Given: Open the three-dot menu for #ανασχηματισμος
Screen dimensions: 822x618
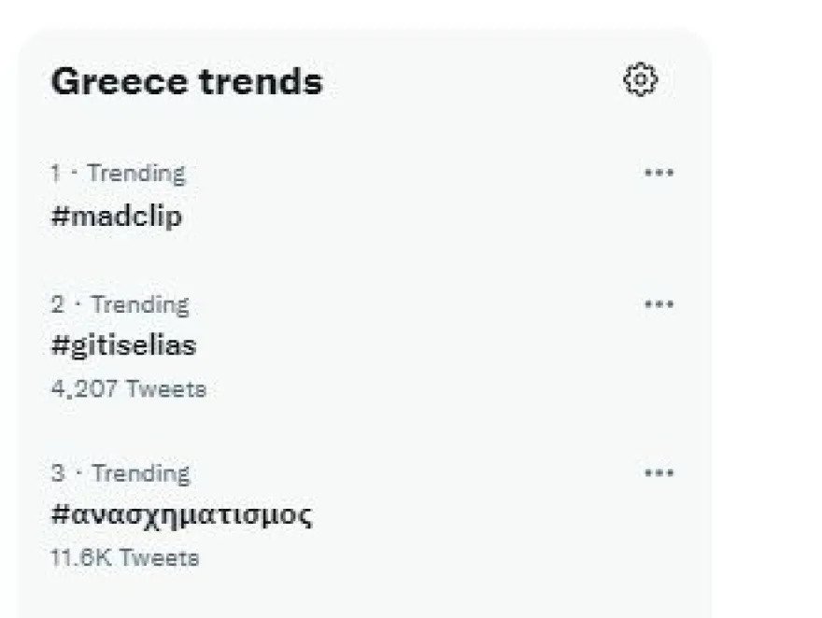Looking at the screenshot, I should [x=659, y=472].
